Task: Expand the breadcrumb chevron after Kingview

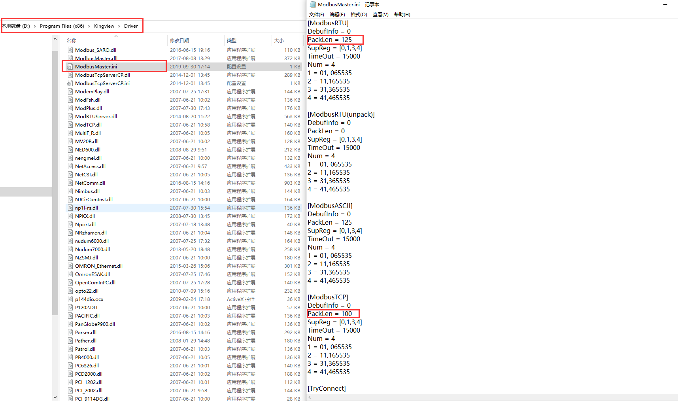Action: (119, 26)
